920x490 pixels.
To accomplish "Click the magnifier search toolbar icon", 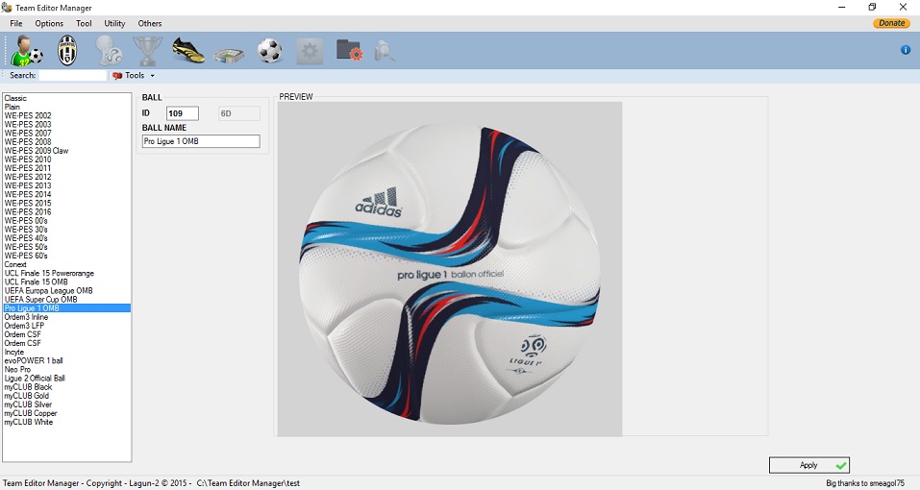I will (385, 51).
